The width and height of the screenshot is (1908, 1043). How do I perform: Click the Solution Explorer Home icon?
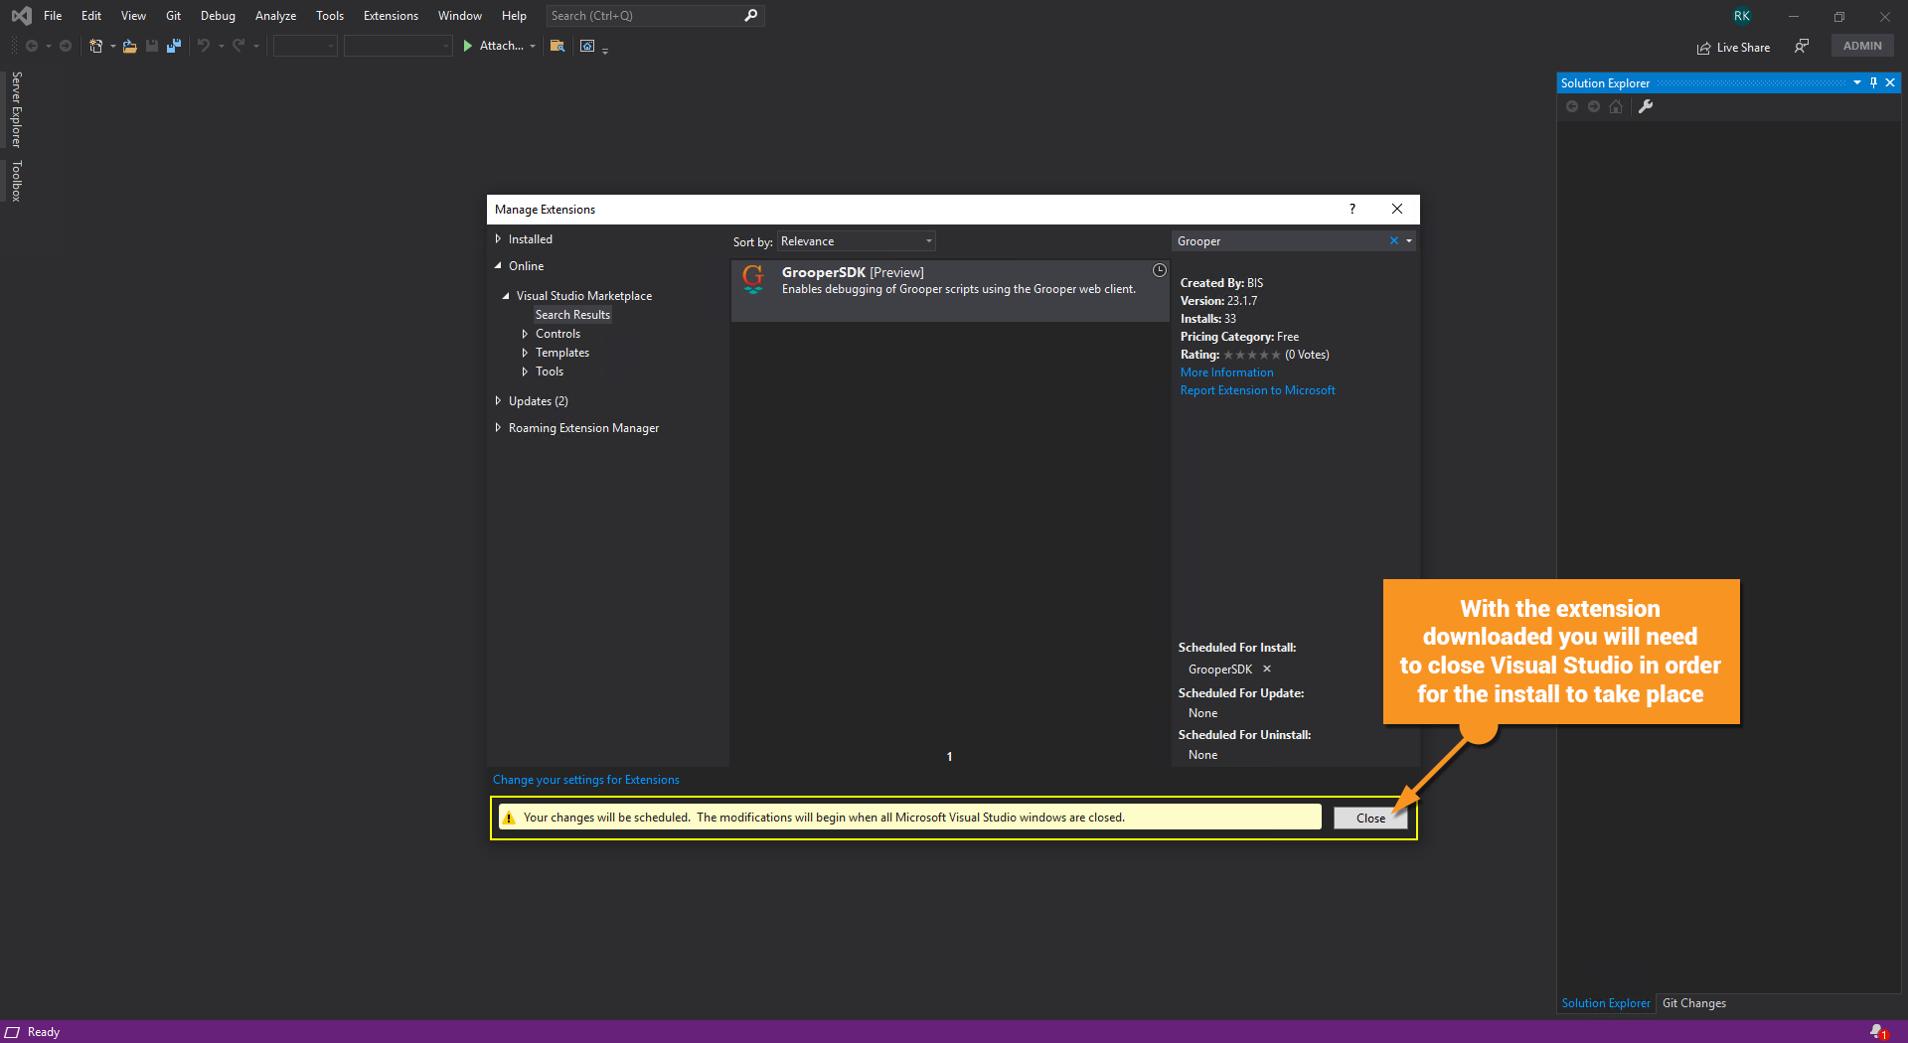1617,106
